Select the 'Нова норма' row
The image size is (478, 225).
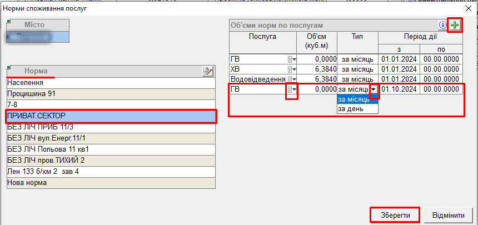coord(111,182)
